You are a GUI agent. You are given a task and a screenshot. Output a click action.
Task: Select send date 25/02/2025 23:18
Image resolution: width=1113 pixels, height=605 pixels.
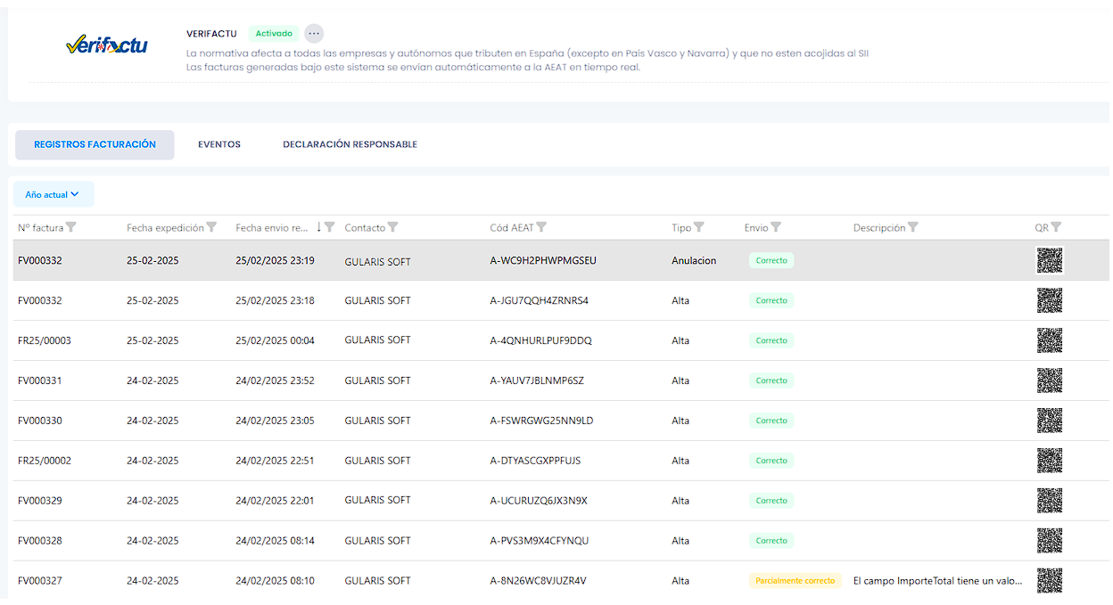point(275,301)
